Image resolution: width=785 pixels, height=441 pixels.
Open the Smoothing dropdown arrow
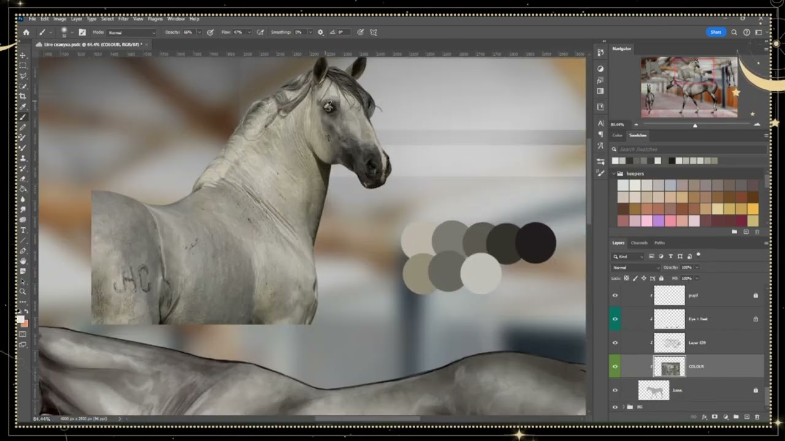pos(310,32)
